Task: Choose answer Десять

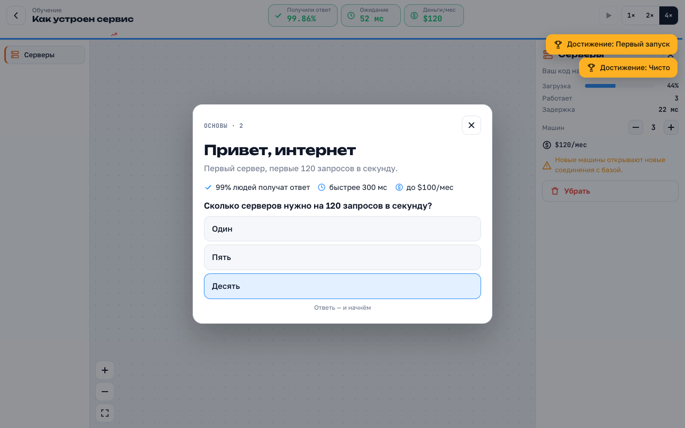Action: coord(342,286)
